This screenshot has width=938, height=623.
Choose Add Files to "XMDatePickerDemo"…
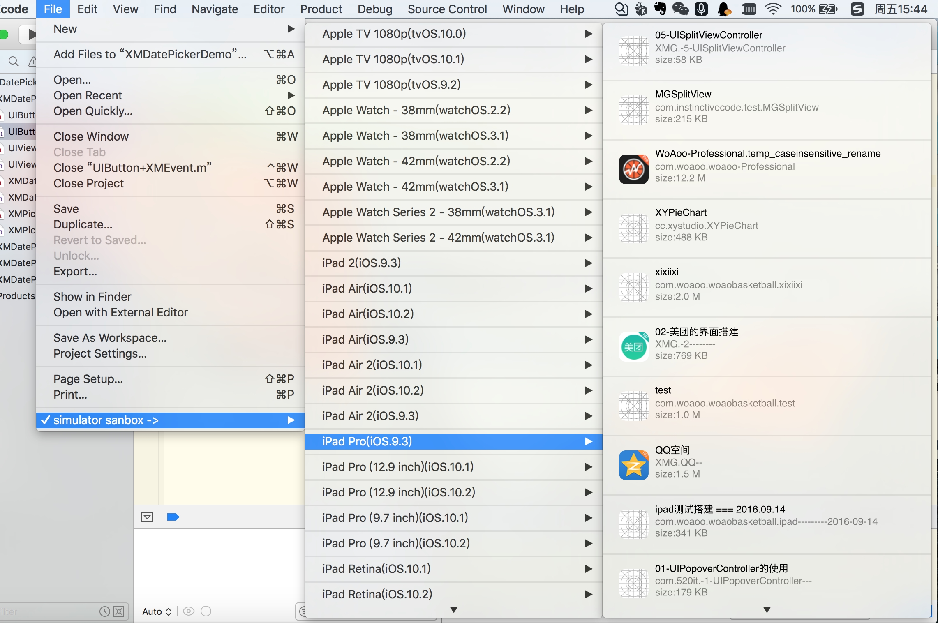[170, 54]
